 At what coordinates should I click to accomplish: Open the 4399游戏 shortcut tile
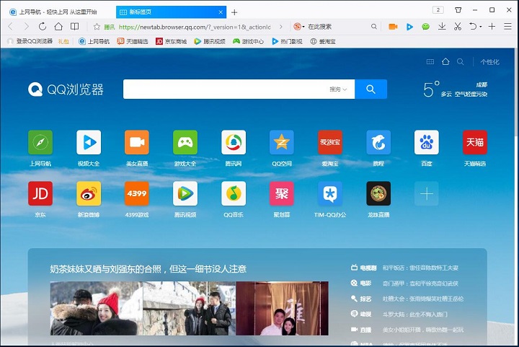137,193
